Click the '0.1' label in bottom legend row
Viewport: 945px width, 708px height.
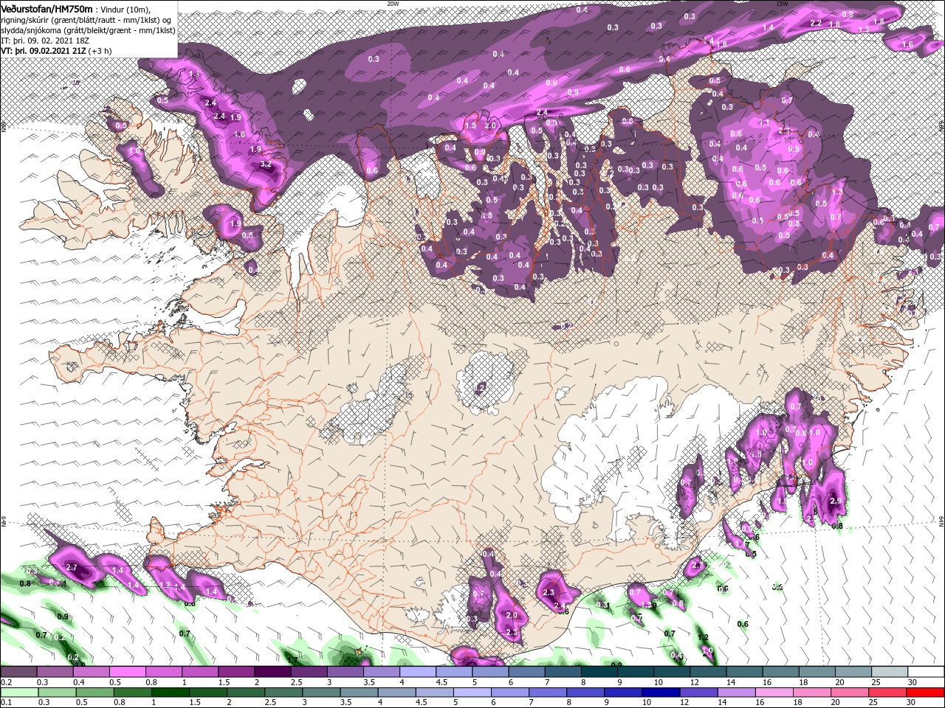pyautogui.click(x=6, y=702)
